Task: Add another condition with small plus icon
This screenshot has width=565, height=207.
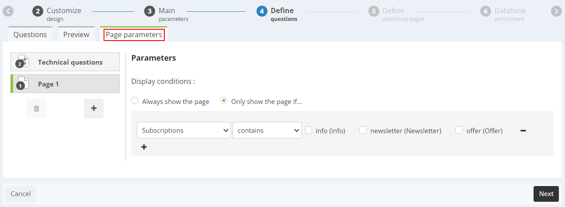Action: [144, 147]
